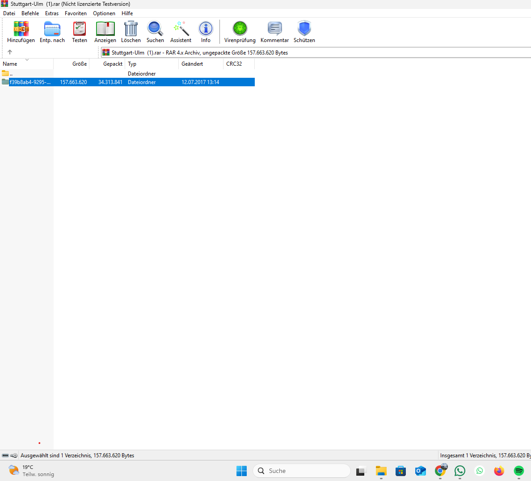Viewport: 531px width, 481px height.
Task: Open the Extras menu
Action: (52, 13)
